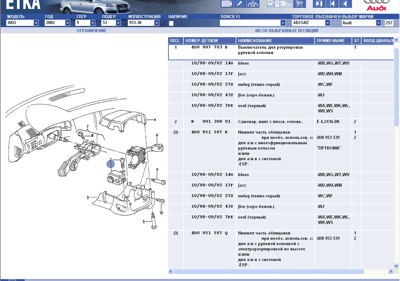Open the ГОД dropdown showing 2002
This screenshot has width=400, height=281.
tap(67, 23)
